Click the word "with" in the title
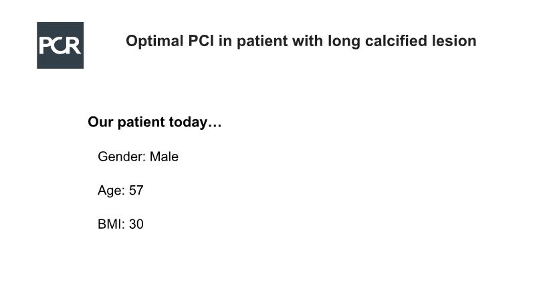Viewport: 535px width, 301px height. pos(308,41)
